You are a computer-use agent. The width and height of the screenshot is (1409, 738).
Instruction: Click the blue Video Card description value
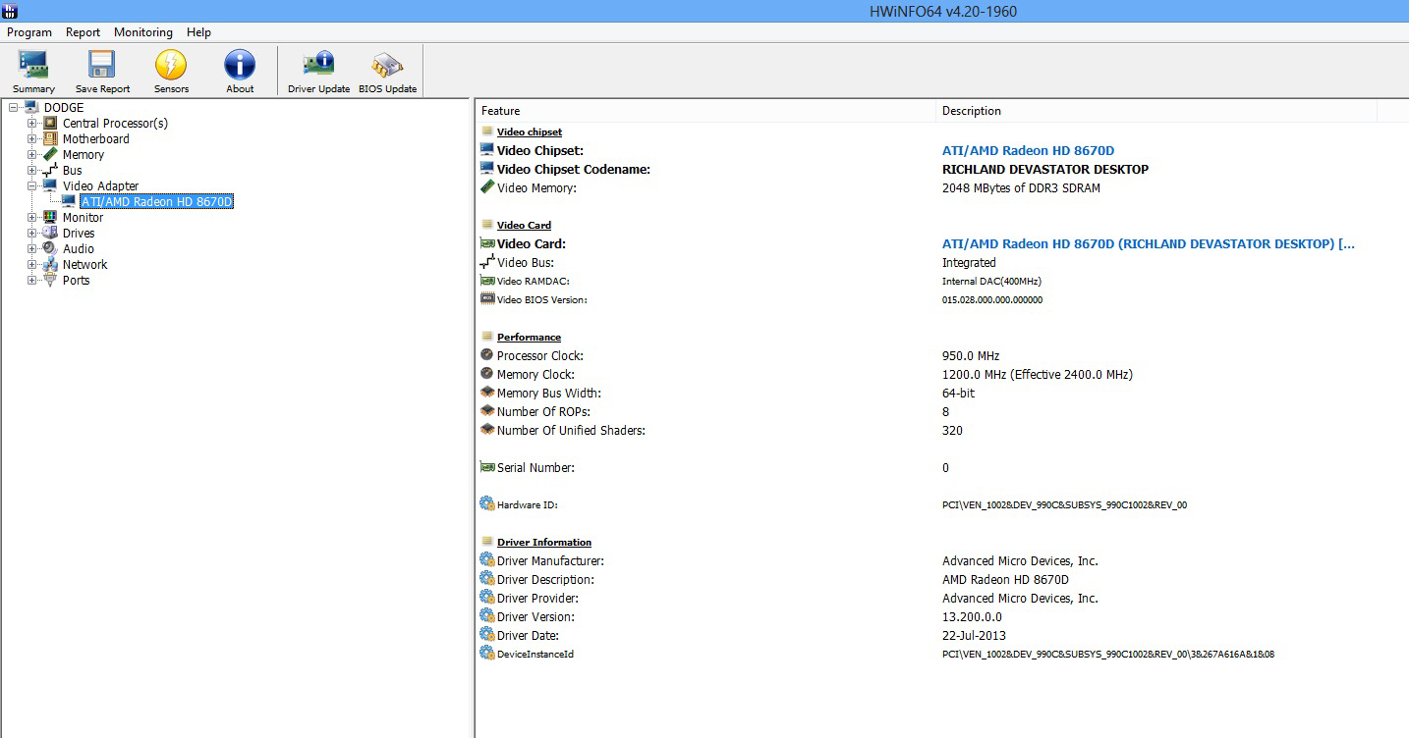click(x=1149, y=243)
